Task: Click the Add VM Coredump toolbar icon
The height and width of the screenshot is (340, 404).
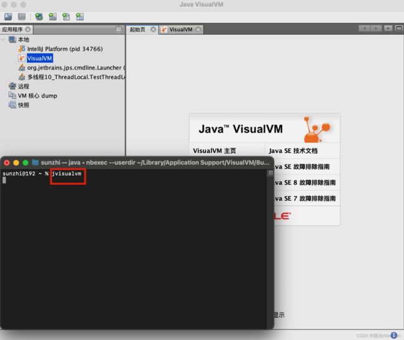Action: (x=66, y=17)
